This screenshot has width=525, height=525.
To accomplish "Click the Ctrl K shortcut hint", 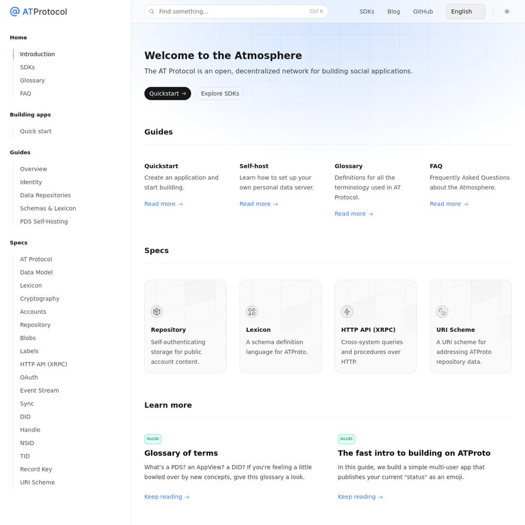I will pyautogui.click(x=316, y=12).
